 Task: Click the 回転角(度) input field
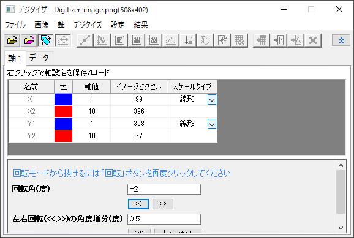click(164, 189)
